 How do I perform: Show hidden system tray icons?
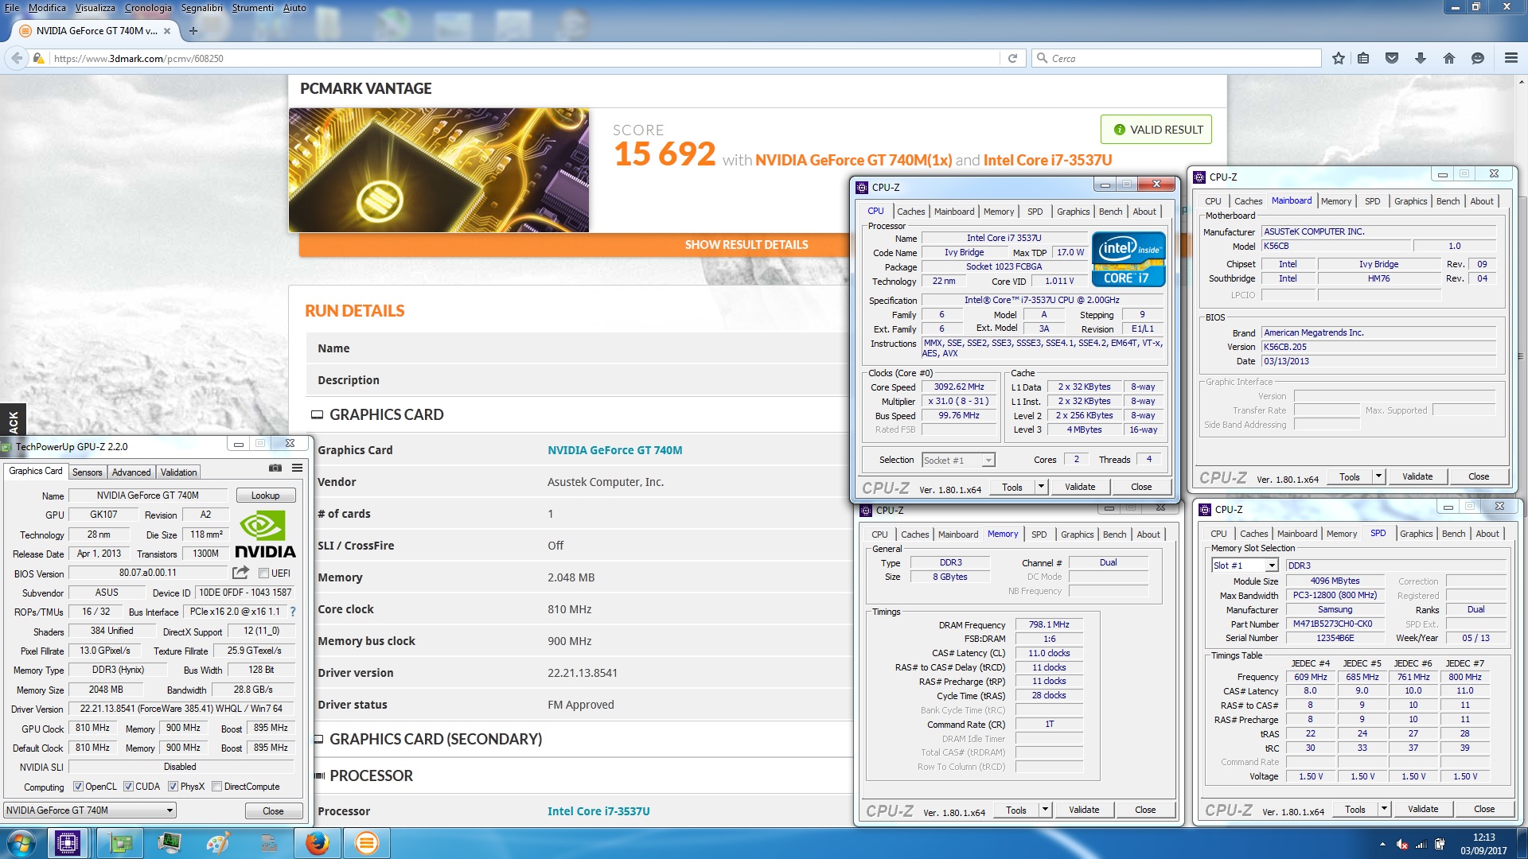1382,844
